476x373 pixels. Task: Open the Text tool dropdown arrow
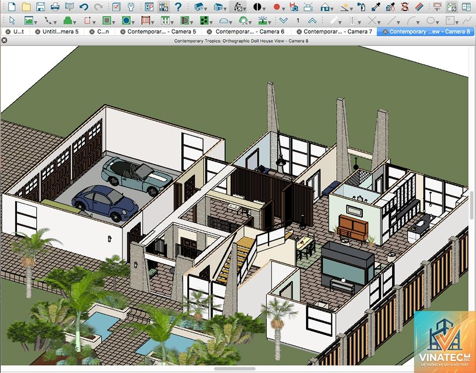point(358,22)
